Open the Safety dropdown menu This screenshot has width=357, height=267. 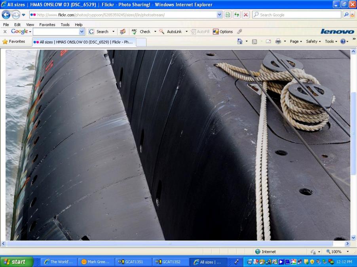pyautogui.click(x=313, y=41)
